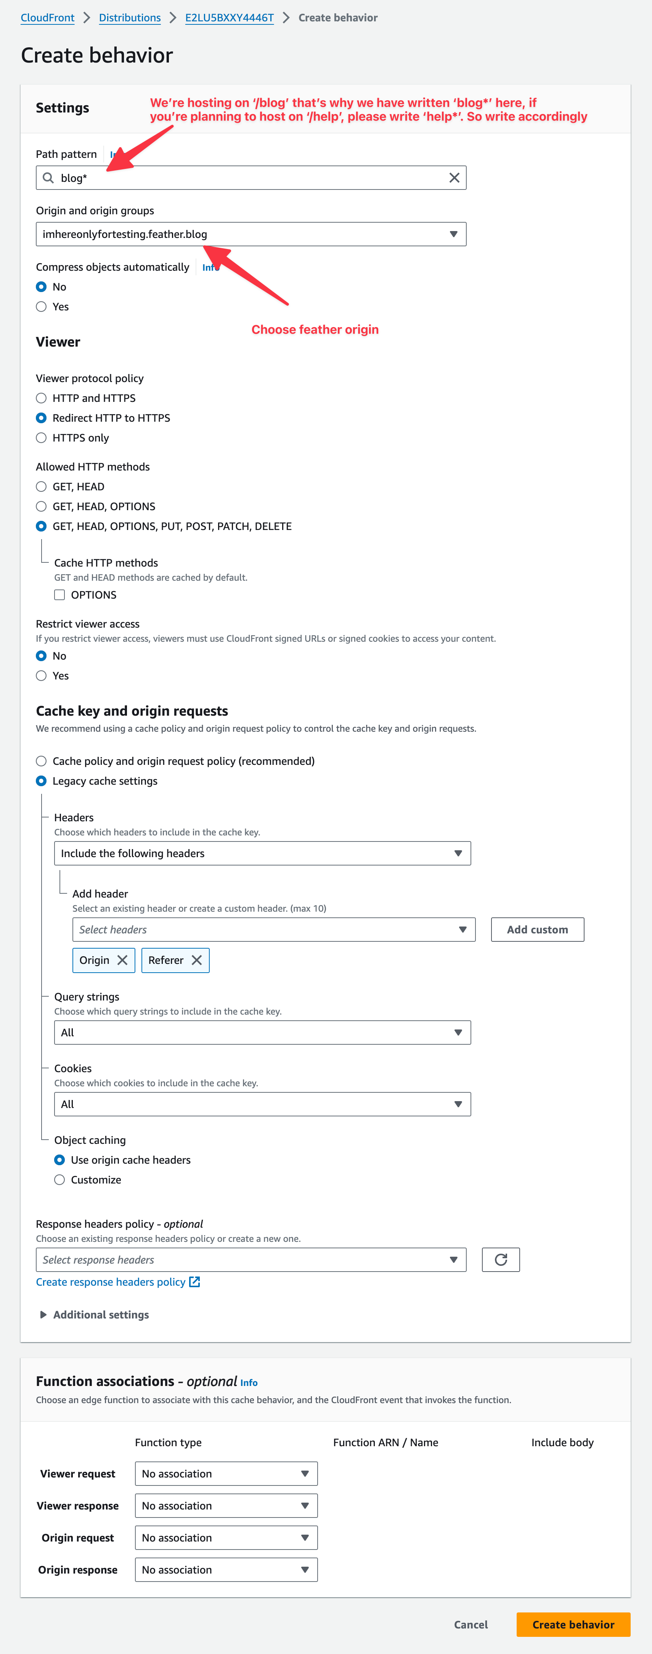Open Origin and origin groups dropdown
This screenshot has width=652, height=1654.
(251, 234)
